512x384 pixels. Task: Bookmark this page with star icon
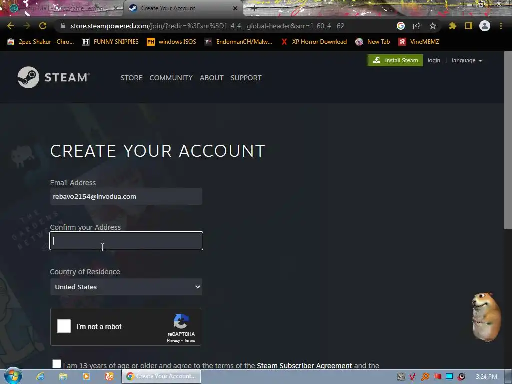pos(433,26)
